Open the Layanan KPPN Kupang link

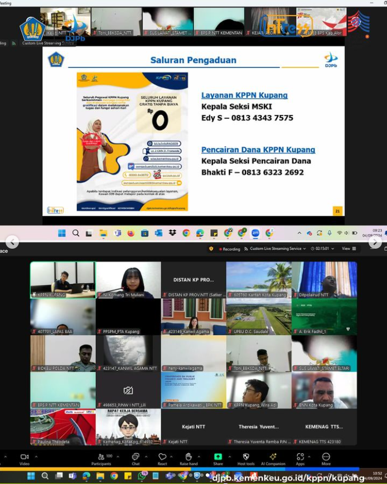tap(244, 95)
